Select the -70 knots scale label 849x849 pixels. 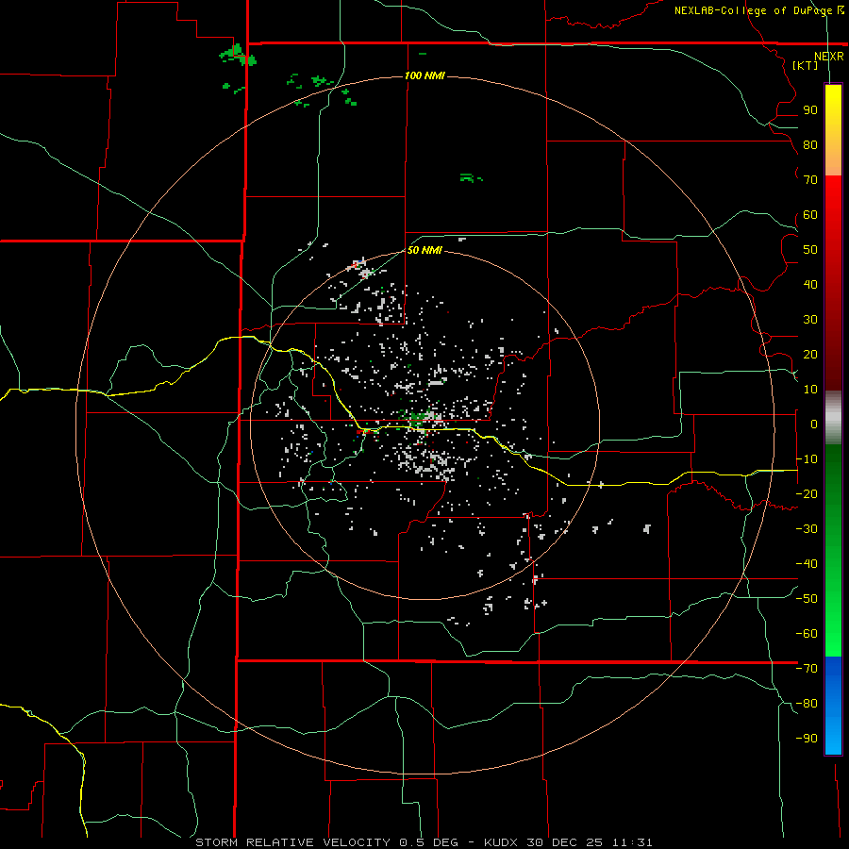807,669
